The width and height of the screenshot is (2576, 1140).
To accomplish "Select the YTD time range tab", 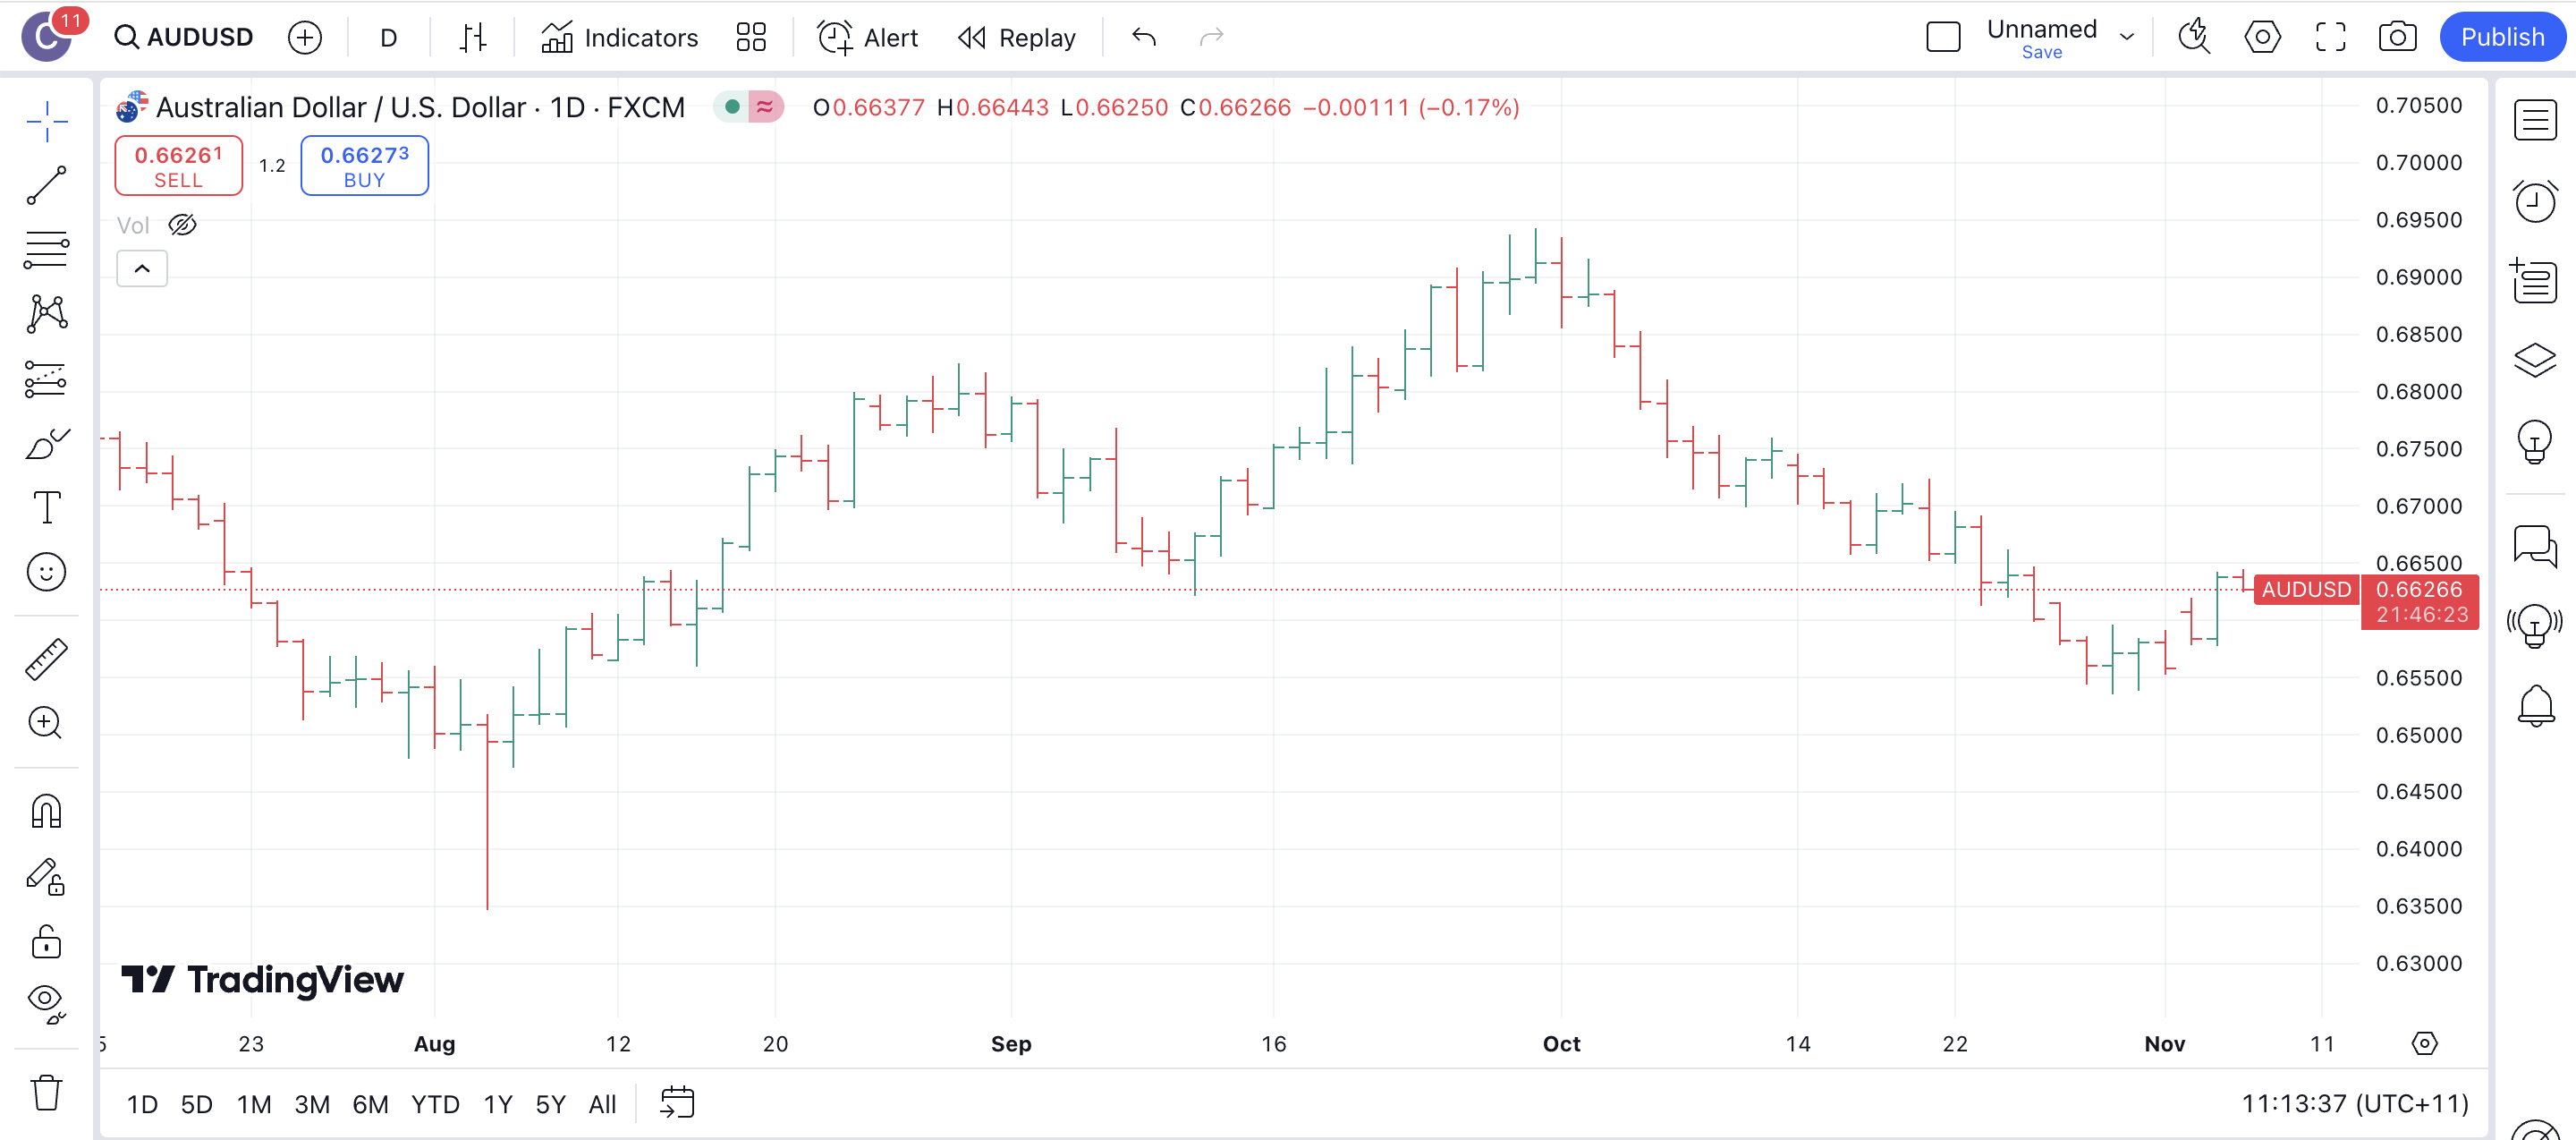I will tap(435, 1104).
